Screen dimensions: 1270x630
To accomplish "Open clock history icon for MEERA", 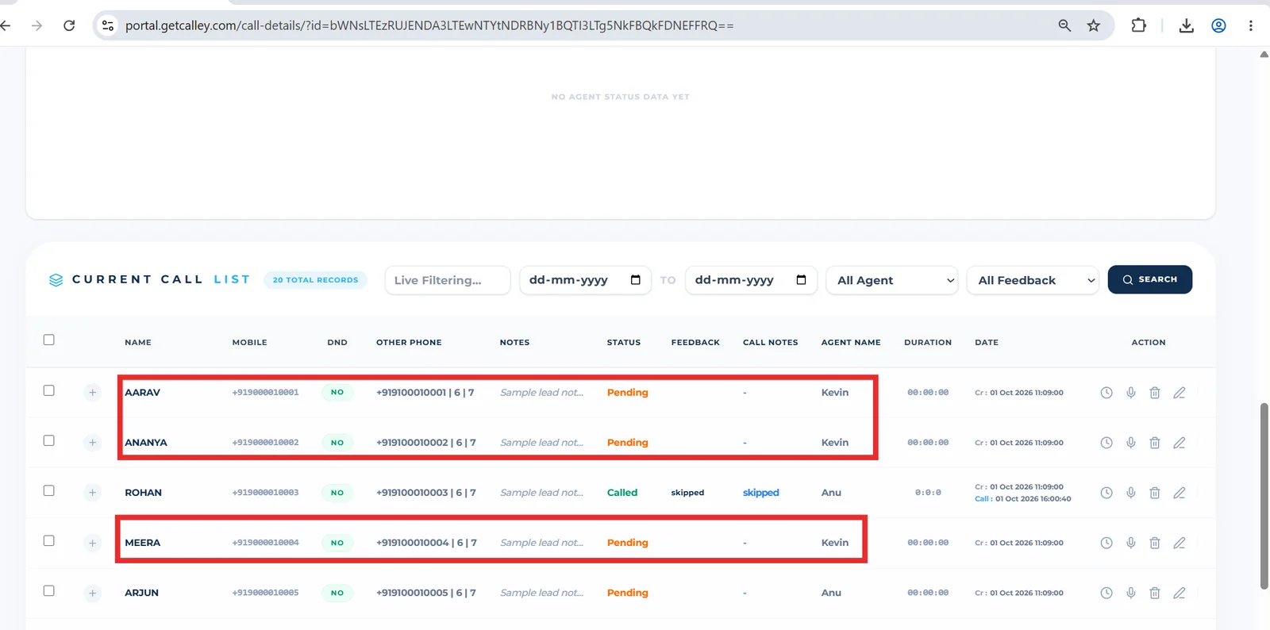I will tap(1106, 543).
